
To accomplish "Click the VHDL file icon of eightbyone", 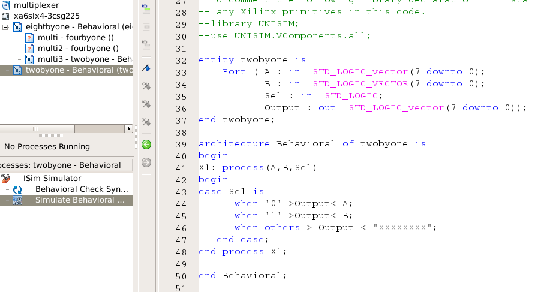I will tap(17, 26).
